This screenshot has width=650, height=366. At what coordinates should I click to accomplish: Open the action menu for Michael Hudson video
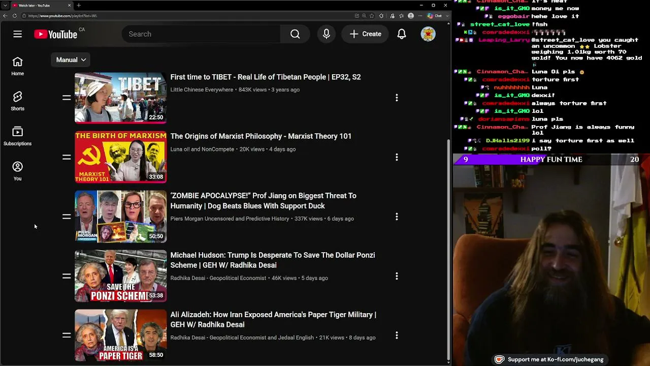[397, 276]
